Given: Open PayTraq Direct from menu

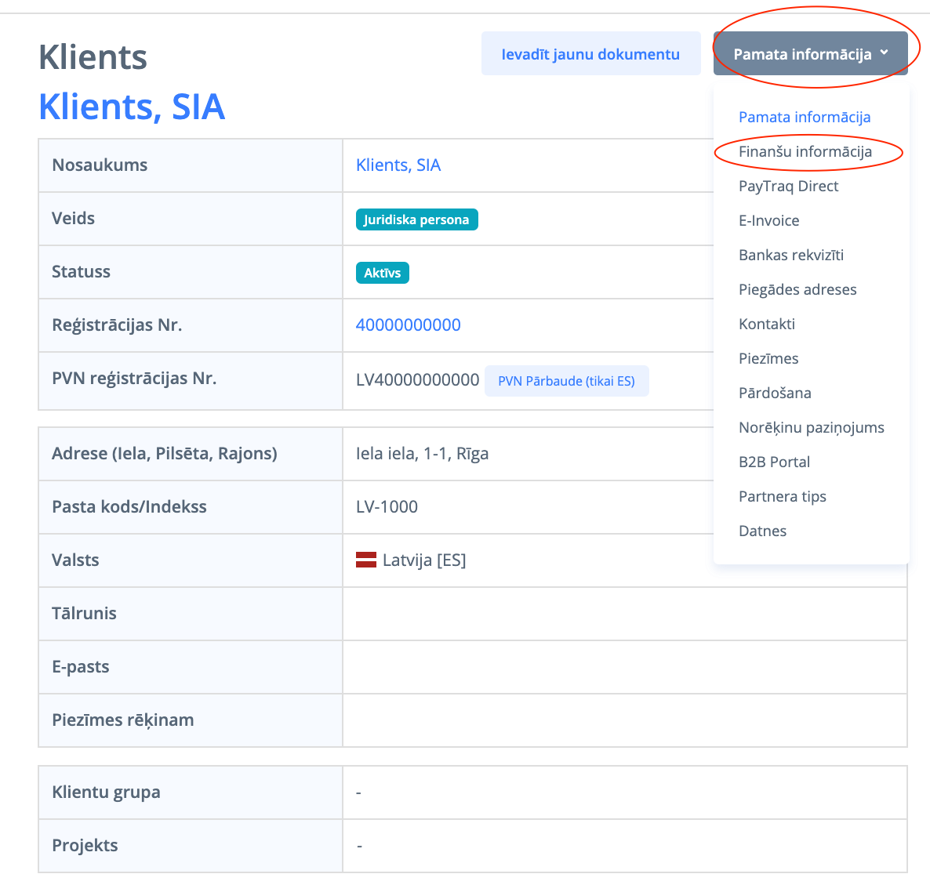Looking at the screenshot, I should click(788, 186).
